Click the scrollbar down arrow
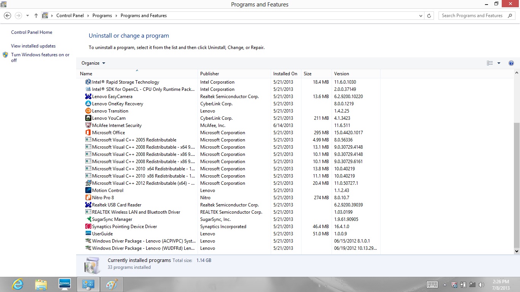 pos(517,251)
